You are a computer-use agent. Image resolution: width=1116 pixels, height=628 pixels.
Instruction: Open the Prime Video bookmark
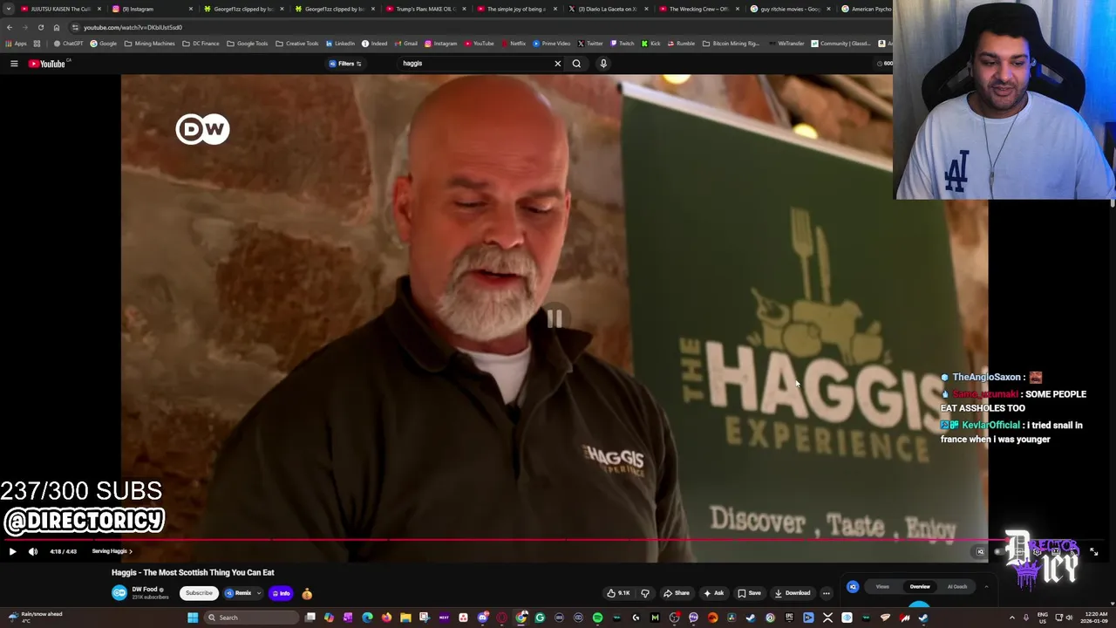pos(552,44)
